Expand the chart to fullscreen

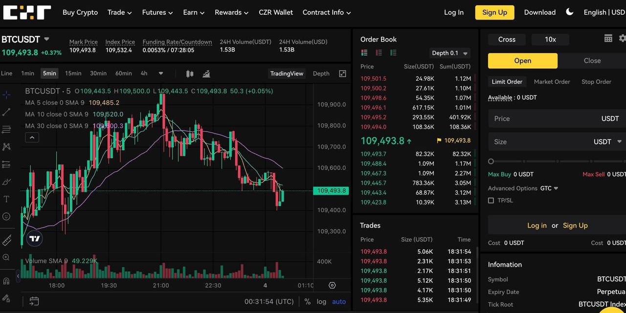[x=342, y=74]
